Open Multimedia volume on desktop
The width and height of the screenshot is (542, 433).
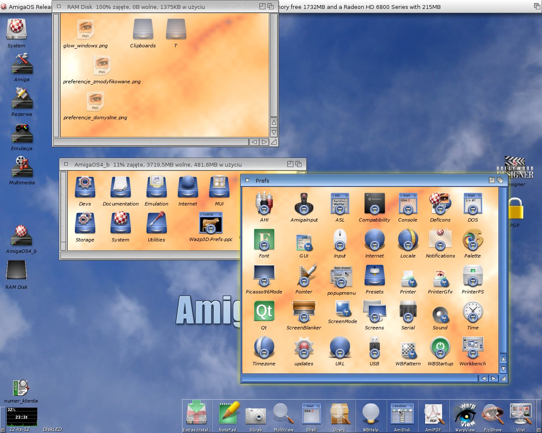[22, 167]
